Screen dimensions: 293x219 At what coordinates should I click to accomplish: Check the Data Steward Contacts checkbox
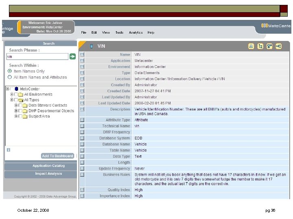pos(20,105)
